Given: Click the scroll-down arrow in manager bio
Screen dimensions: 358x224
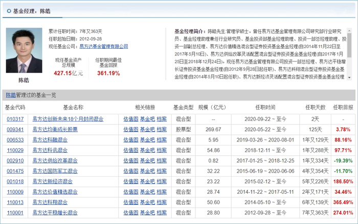Looking at the screenshot, I should pyautogui.click(x=349, y=78).
